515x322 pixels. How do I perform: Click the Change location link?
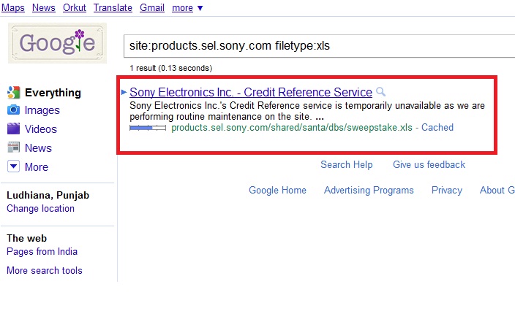point(40,209)
